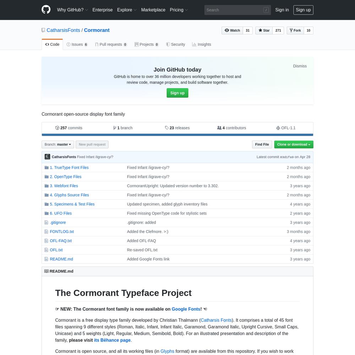355x355 pixels.
Task: Click the tag icon beside 23 releases
Action: point(166,128)
